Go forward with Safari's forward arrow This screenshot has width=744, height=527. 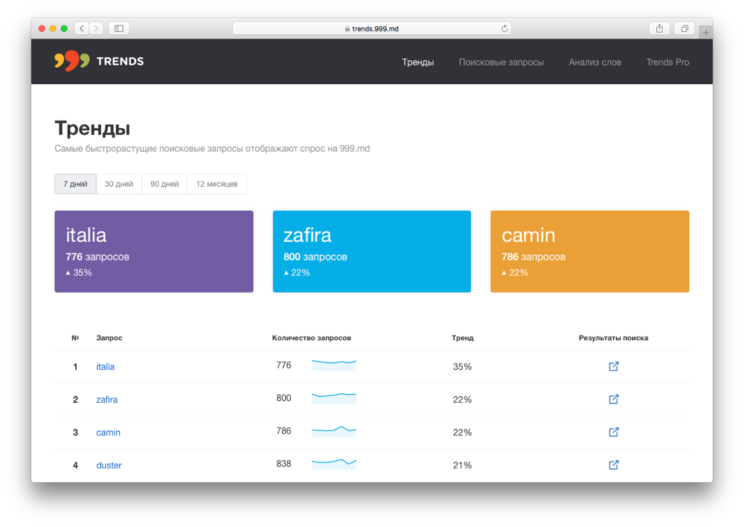[96, 28]
